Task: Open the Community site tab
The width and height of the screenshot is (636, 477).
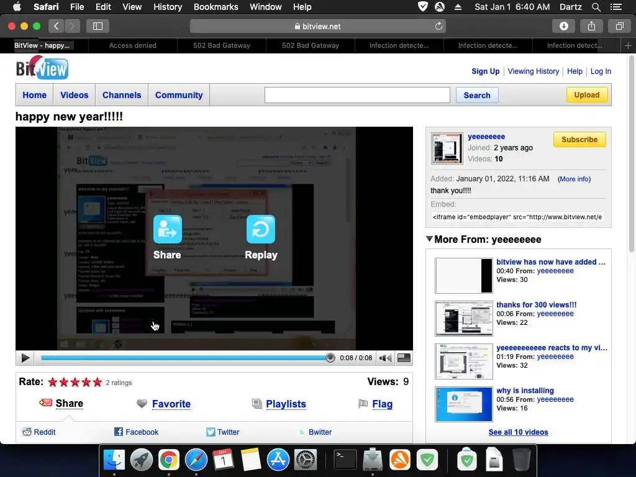Action: click(179, 95)
